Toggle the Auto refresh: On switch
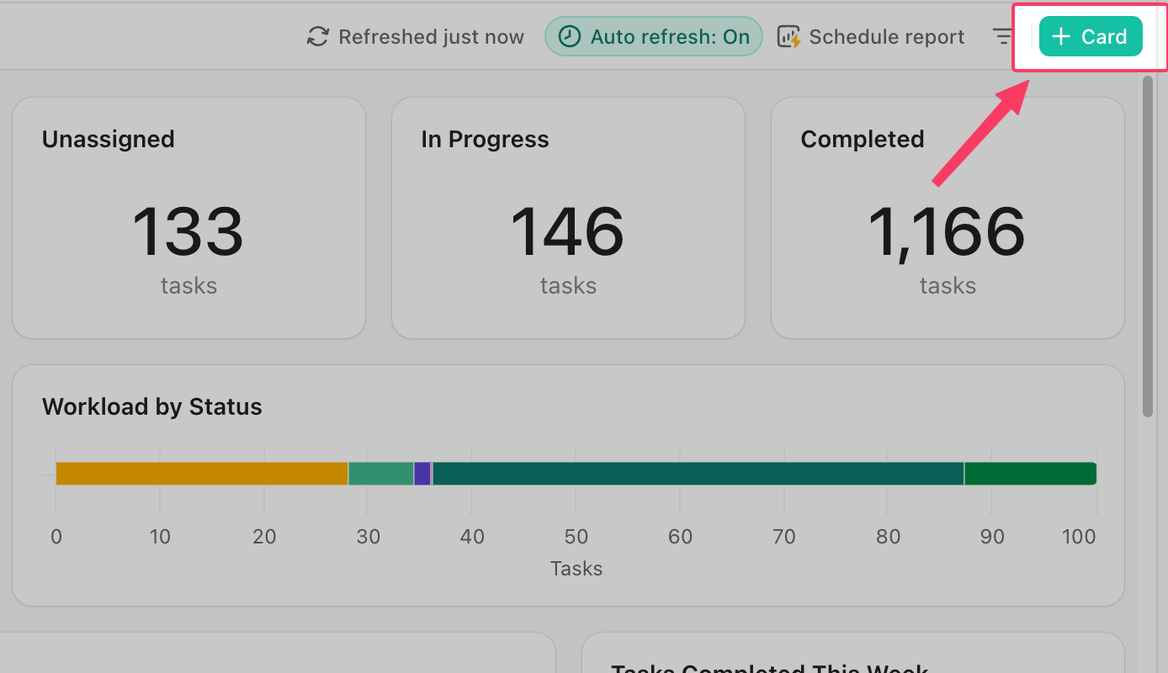1168x673 pixels. point(653,37)
